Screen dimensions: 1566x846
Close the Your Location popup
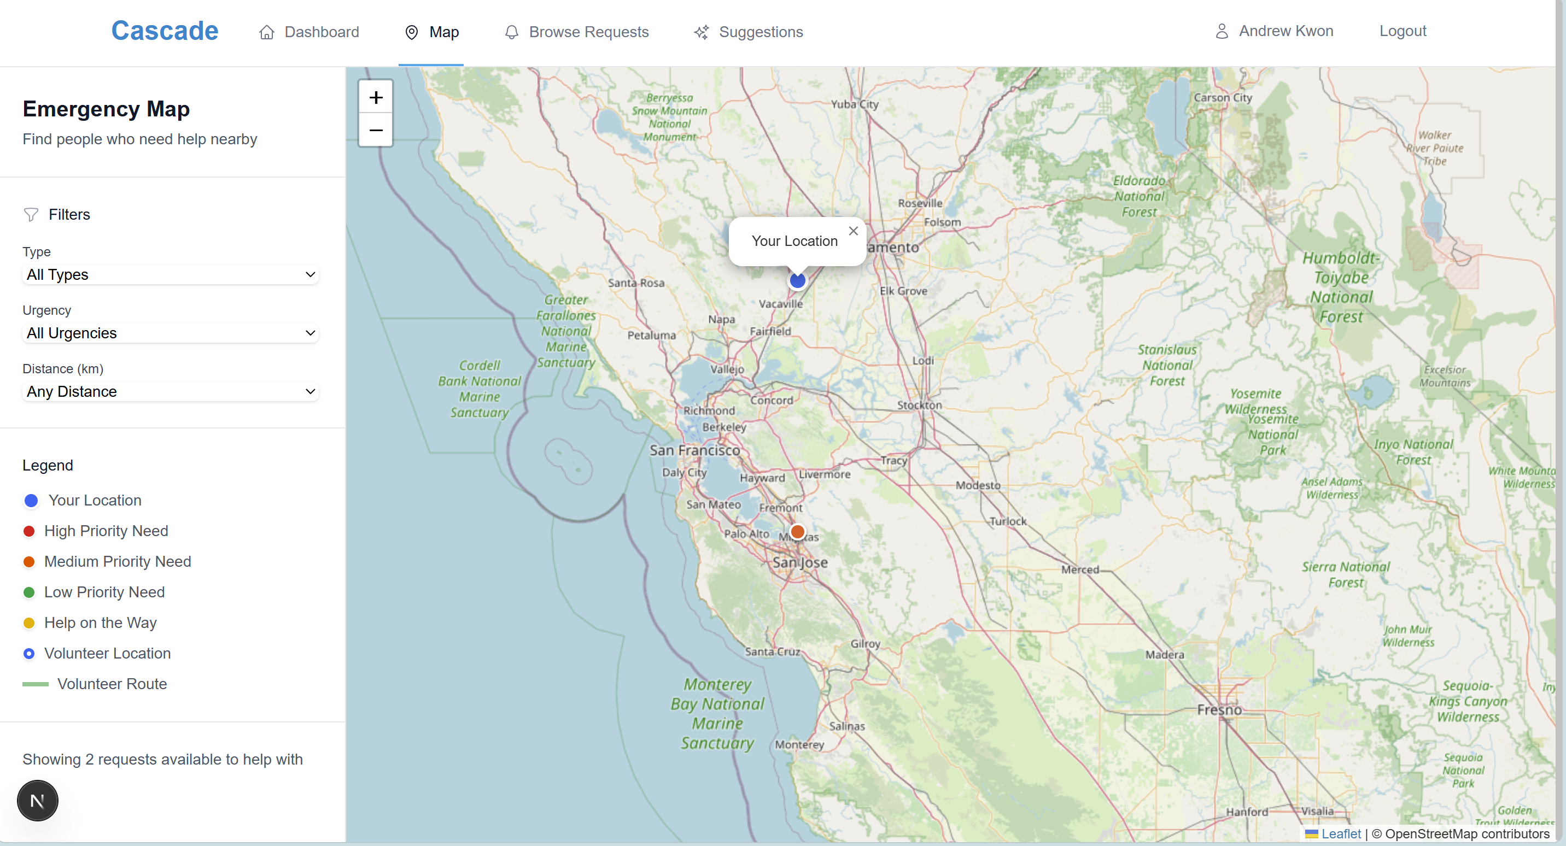tap(853, 231)
